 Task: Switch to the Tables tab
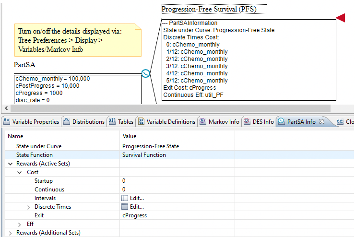pyautogui.click(x=122, y=122)
